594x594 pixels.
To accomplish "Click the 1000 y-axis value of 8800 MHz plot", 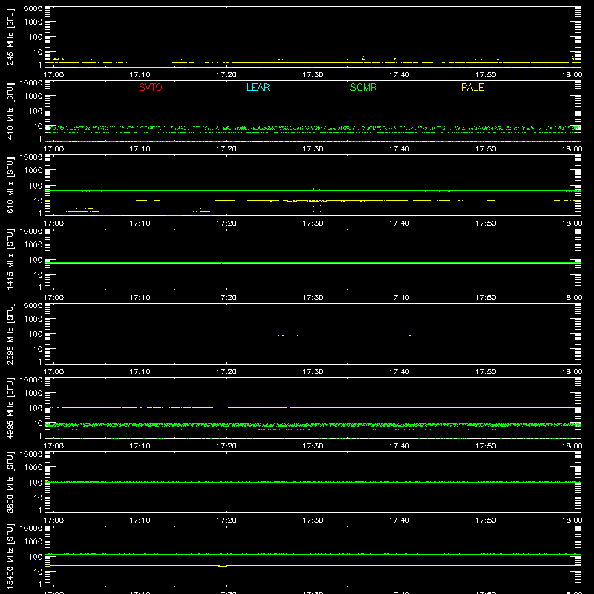I will (33, 468).
